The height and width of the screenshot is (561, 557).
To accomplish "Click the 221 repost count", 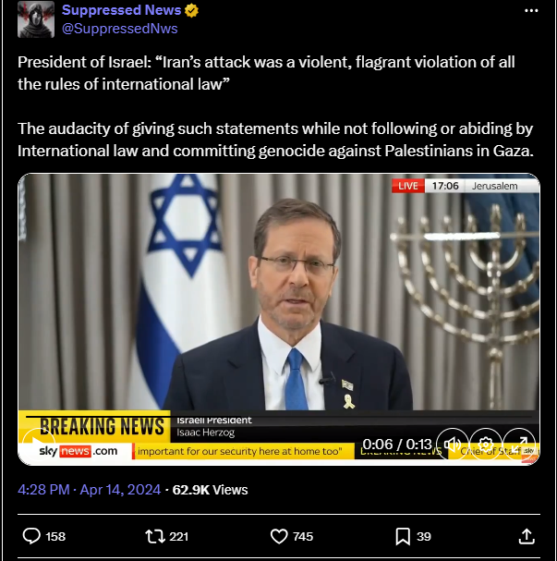I will click(179, 536).
